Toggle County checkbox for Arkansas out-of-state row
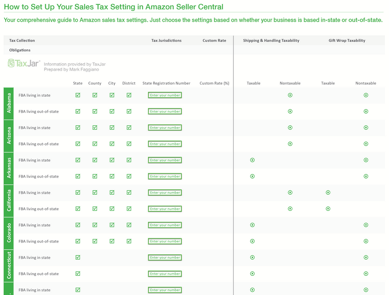Screen dimensions: 389x295 (95, 177)
